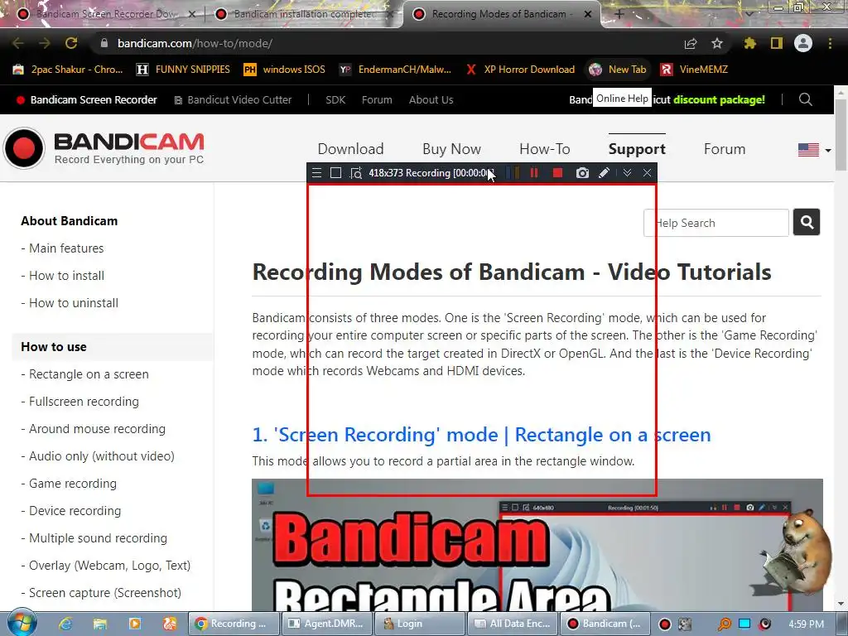Go back in Chrome browser

tap(18, 43)
